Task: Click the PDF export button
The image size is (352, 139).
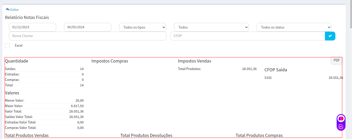Action: click(x=337, y=60)
